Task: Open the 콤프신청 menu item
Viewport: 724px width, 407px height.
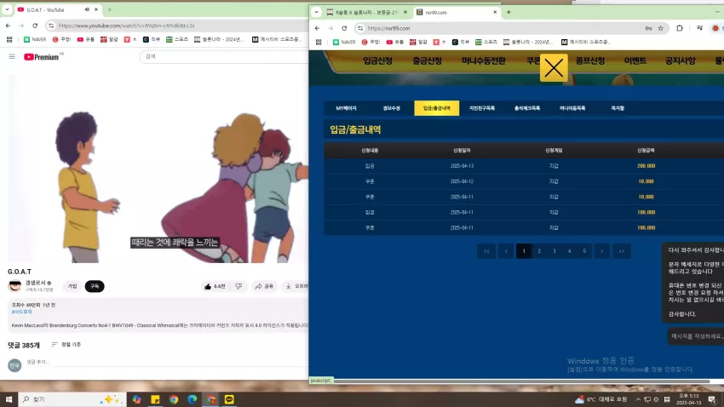Action: 590,61
